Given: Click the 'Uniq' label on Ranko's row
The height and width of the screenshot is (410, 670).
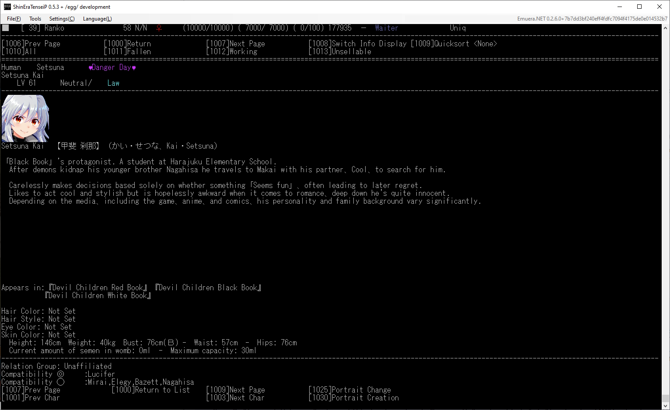Looking at the screenshot, I should [458, 28].
